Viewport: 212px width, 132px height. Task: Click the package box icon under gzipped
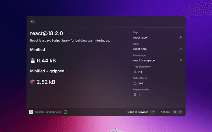pos(32,82)
